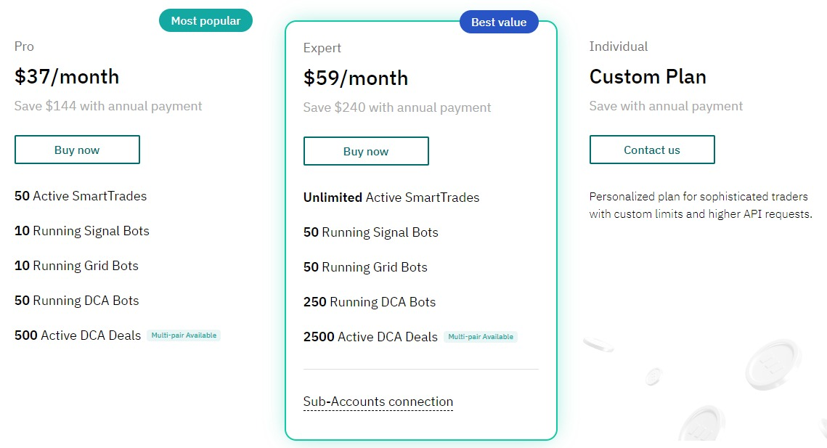The height and width of the screenshot is (448, 827).
Task: Click Buy now under the Expert plan
Action: (366, 152)
